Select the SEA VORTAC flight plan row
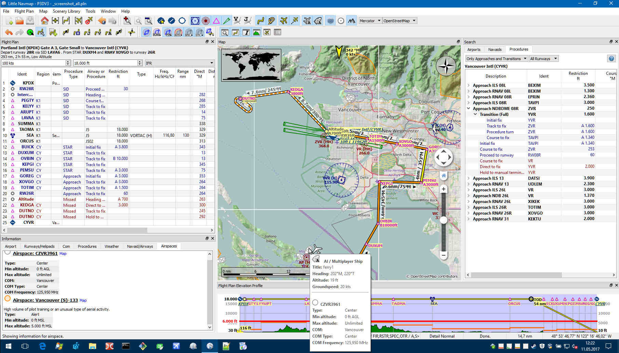 tap(108, 135)
